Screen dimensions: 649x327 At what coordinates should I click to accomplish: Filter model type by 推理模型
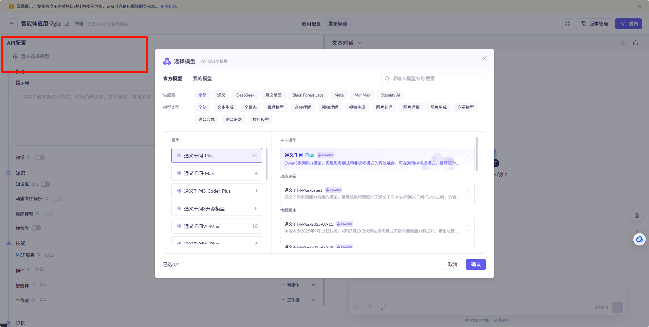pos(276,107)
